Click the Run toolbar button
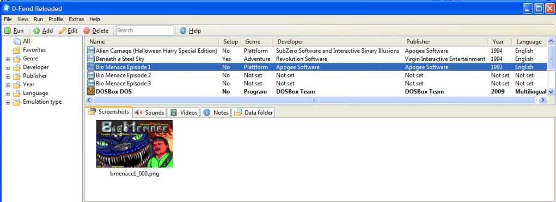Viewport: 556px width, 202px height. click(14, 31)
